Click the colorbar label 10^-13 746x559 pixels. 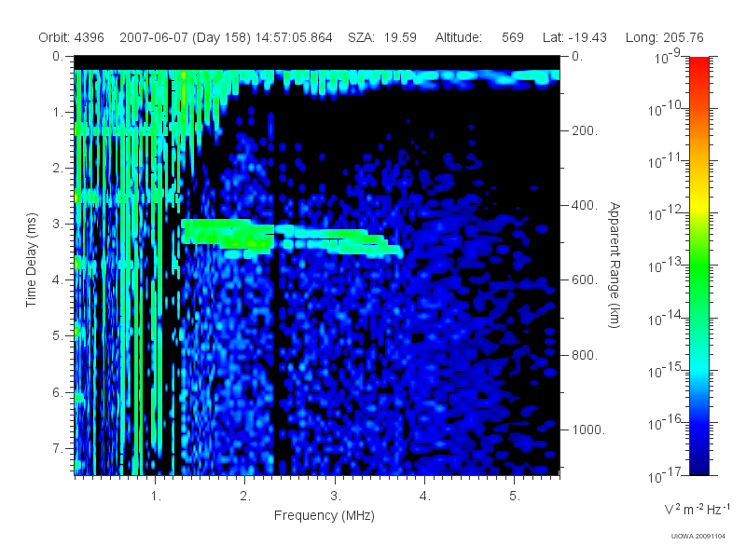click(x=665, y=266)
